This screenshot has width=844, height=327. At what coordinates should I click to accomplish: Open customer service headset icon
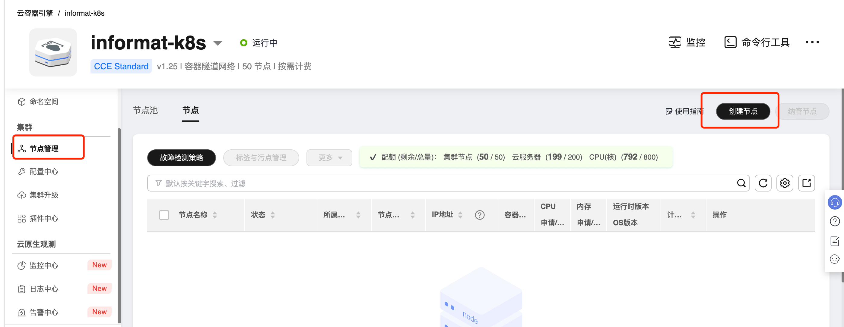click(835, 202)
